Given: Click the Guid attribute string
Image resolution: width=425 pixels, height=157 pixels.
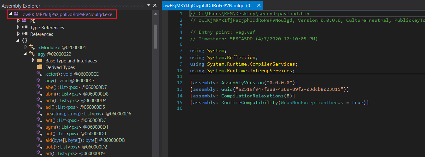Looking at the screenshot, I should tap(289, 89).
